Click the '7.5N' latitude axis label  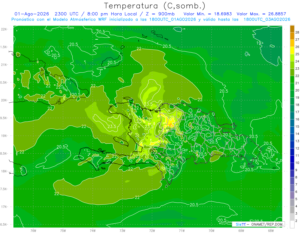[3, 189]
